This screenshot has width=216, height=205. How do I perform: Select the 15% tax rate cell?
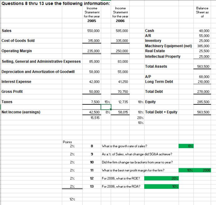(106, 102)
